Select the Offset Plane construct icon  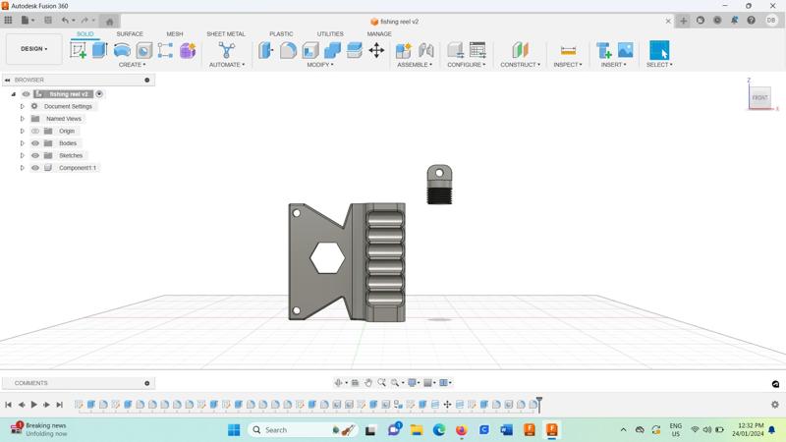(x=520, y=50)
